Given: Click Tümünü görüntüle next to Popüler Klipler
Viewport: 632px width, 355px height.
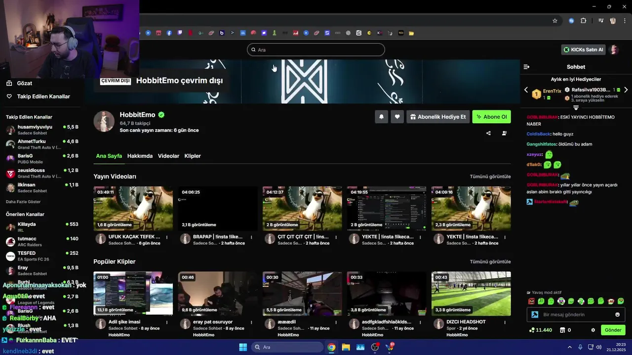Looking at the screenshot, I should click(x=490, y=262).
